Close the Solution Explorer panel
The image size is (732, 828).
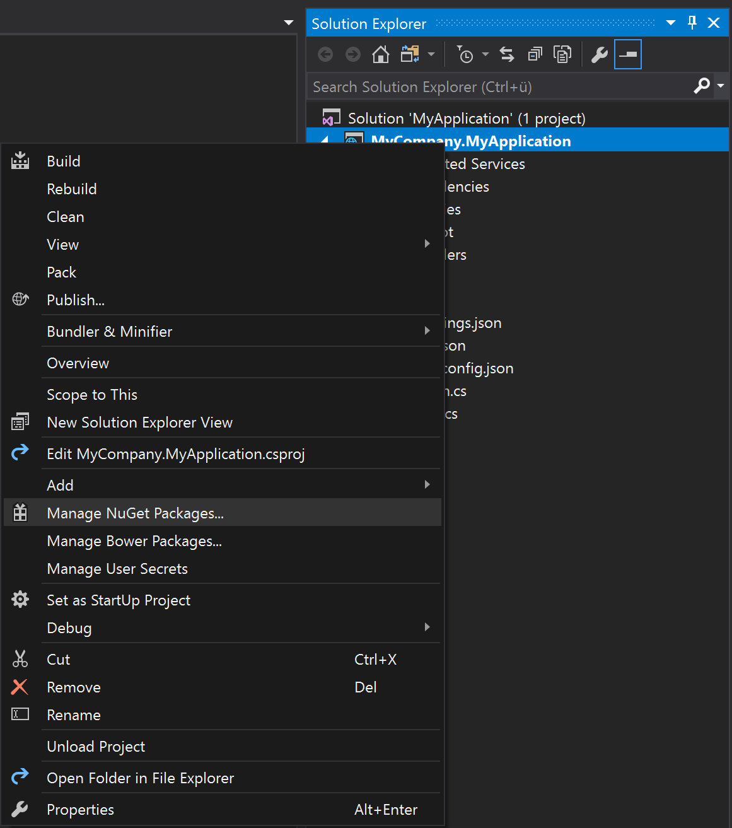click(x=714, y=23)
